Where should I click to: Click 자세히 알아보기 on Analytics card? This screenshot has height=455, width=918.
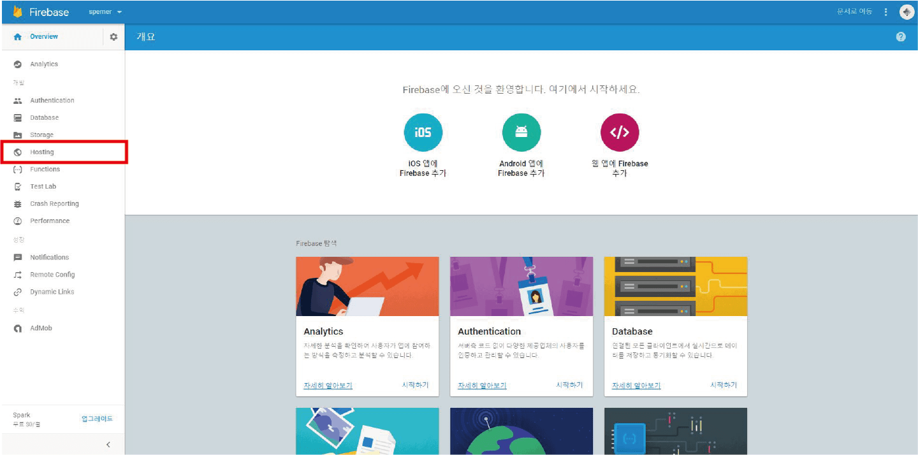pyautogui.click(x=328, y=386)
